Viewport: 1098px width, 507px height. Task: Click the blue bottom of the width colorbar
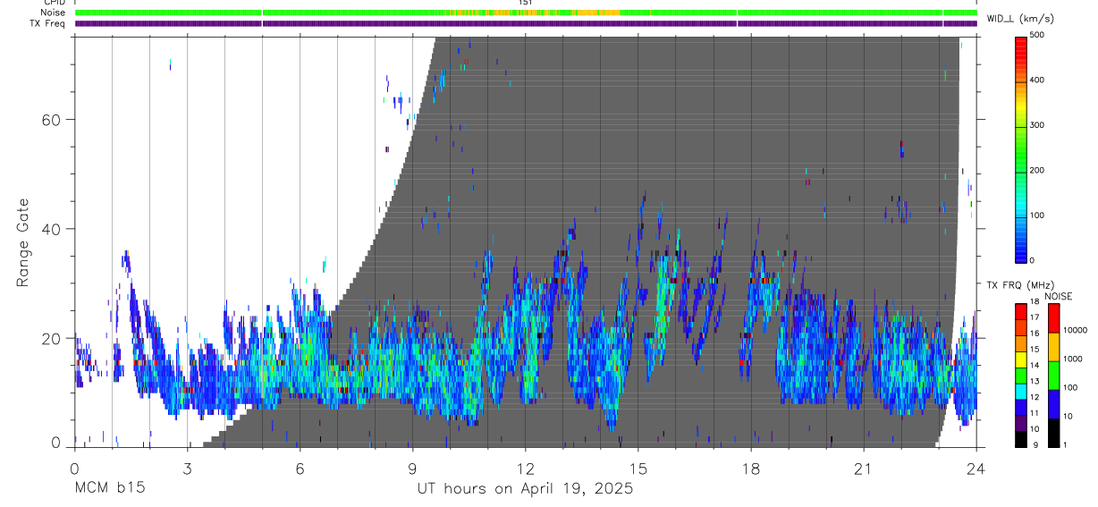click(1020, 249)
